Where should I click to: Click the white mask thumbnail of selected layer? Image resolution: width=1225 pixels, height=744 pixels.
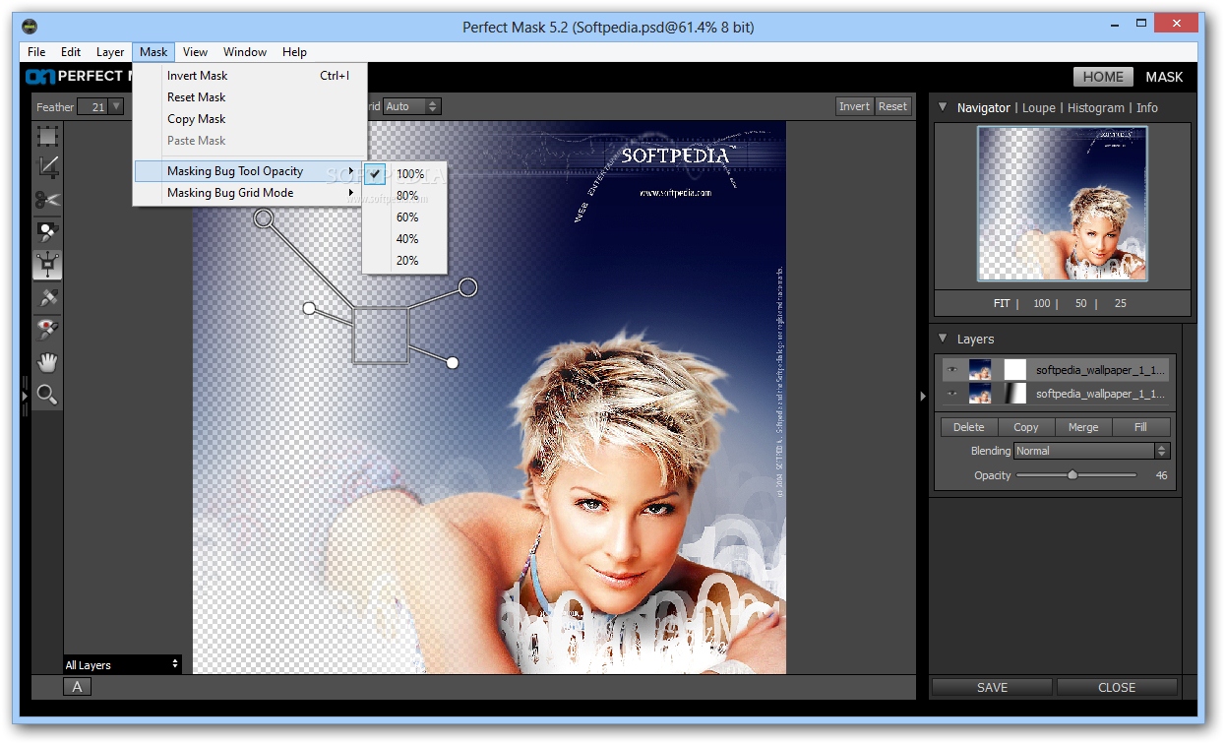[1014, 370]
